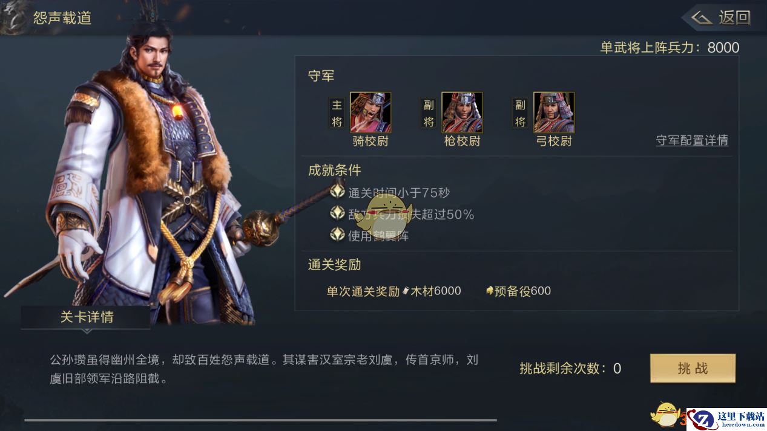Click the 挑战 challenge button
This screenshot has height=431, width=767.
(x=693, y=368)
